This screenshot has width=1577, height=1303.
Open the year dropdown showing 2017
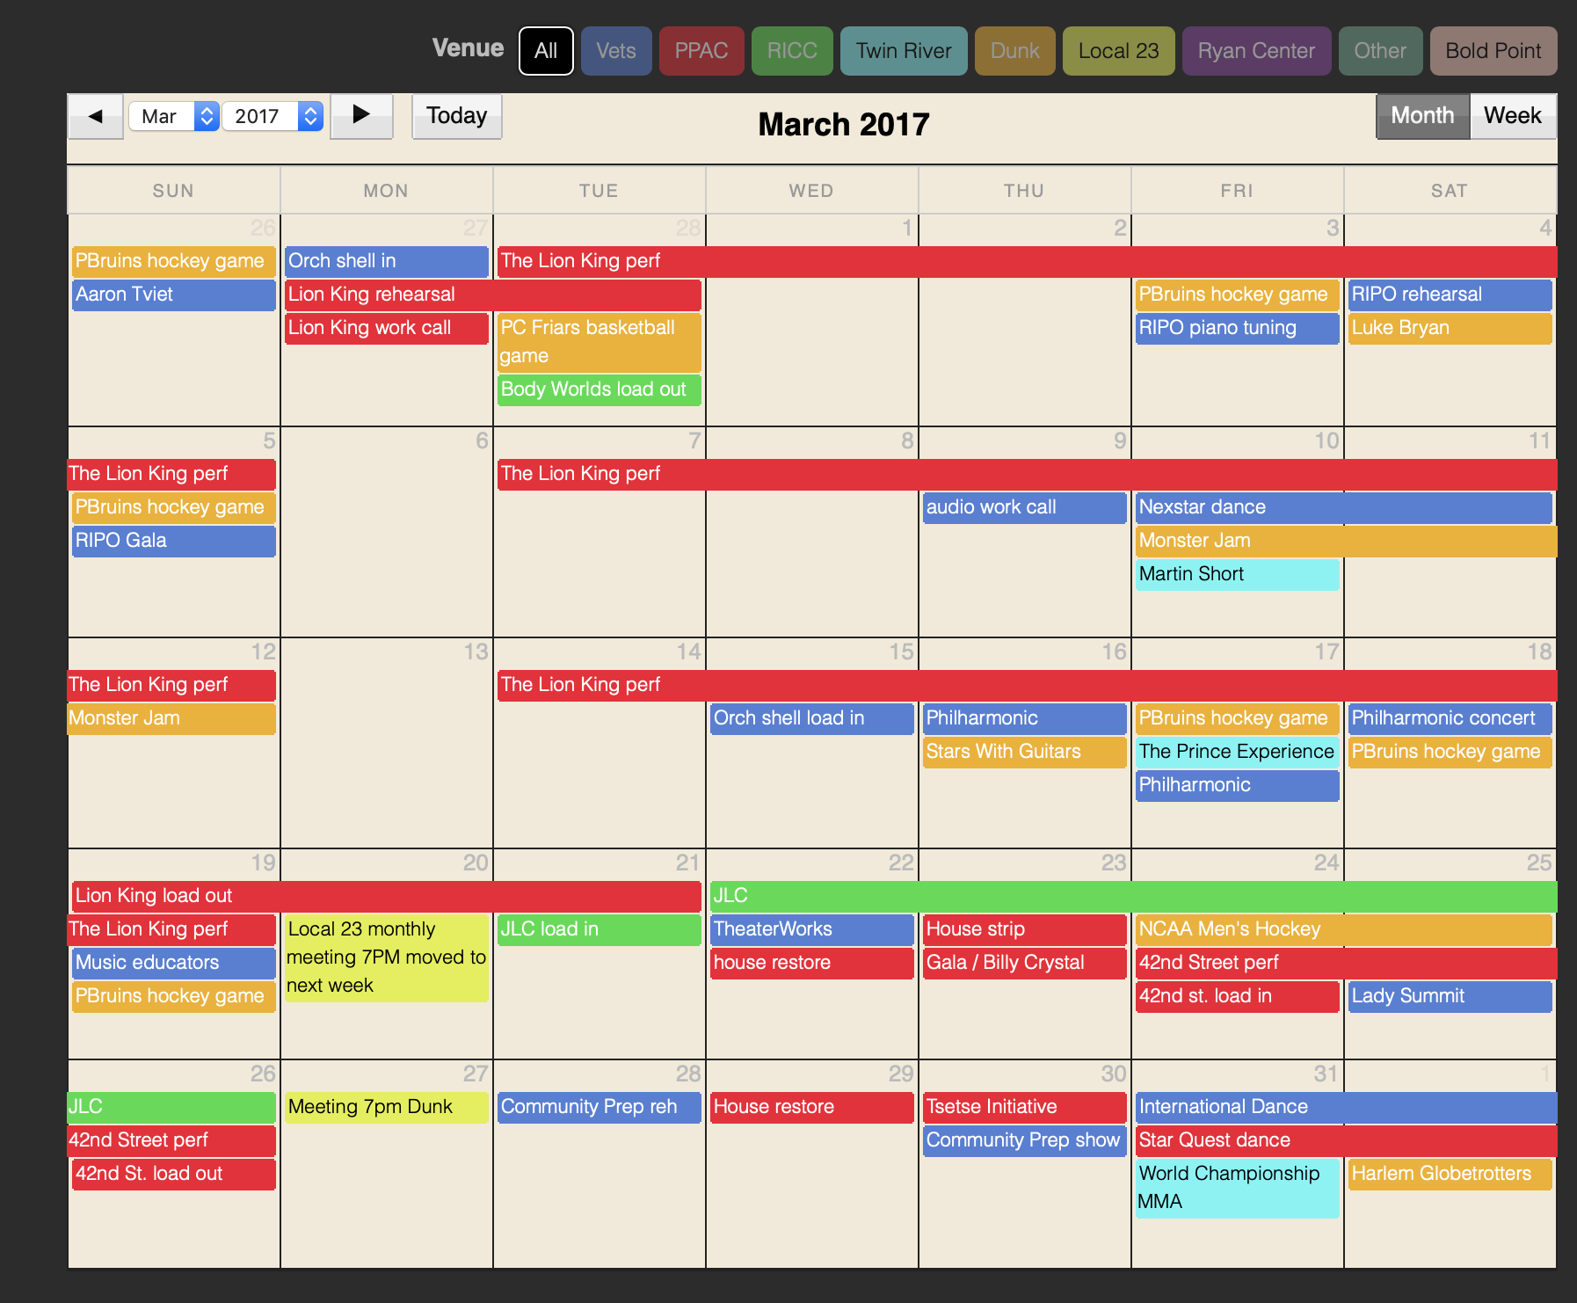(x=272, y=116)
